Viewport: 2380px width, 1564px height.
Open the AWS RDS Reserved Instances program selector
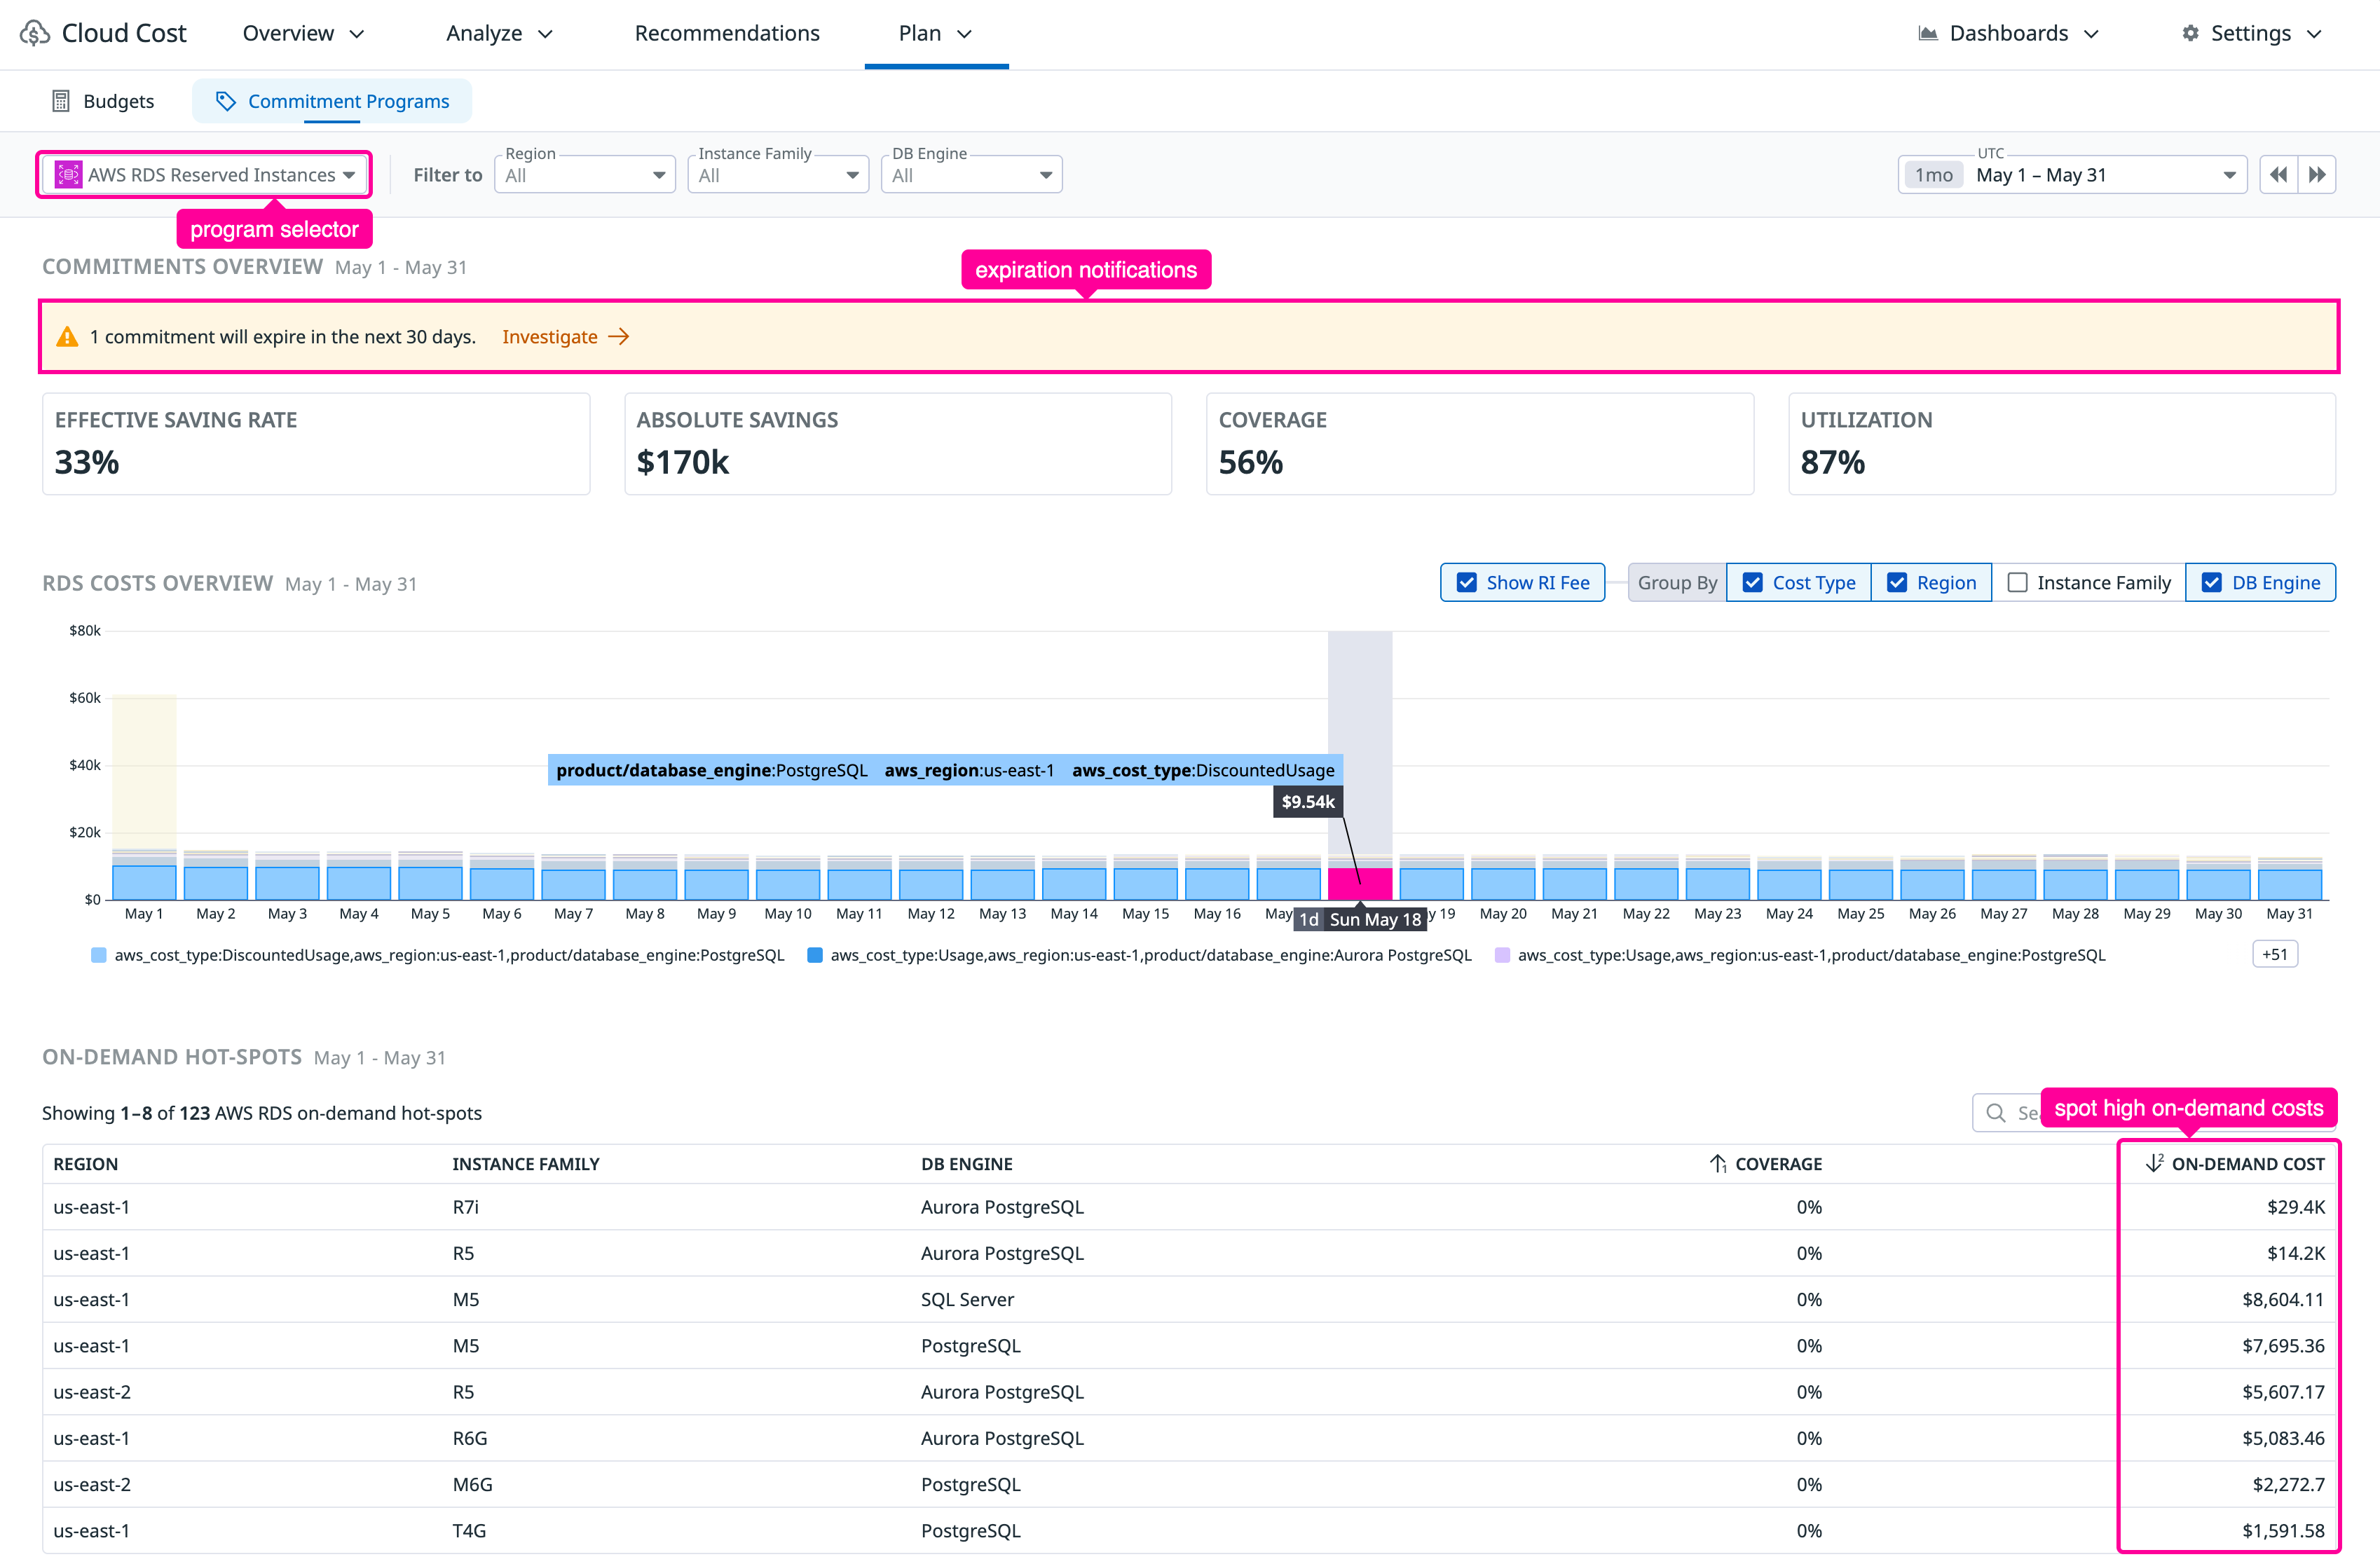coord(204,175)
